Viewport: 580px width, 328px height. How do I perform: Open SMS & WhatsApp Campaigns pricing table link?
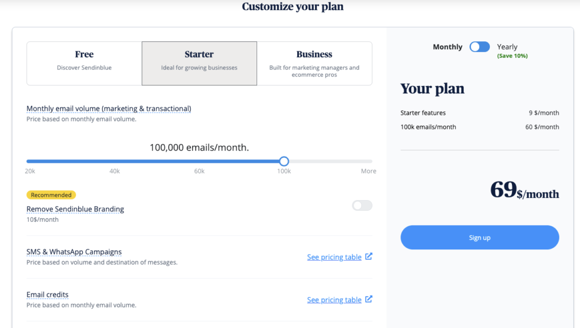pyautogui.click(x=334, y=257)
